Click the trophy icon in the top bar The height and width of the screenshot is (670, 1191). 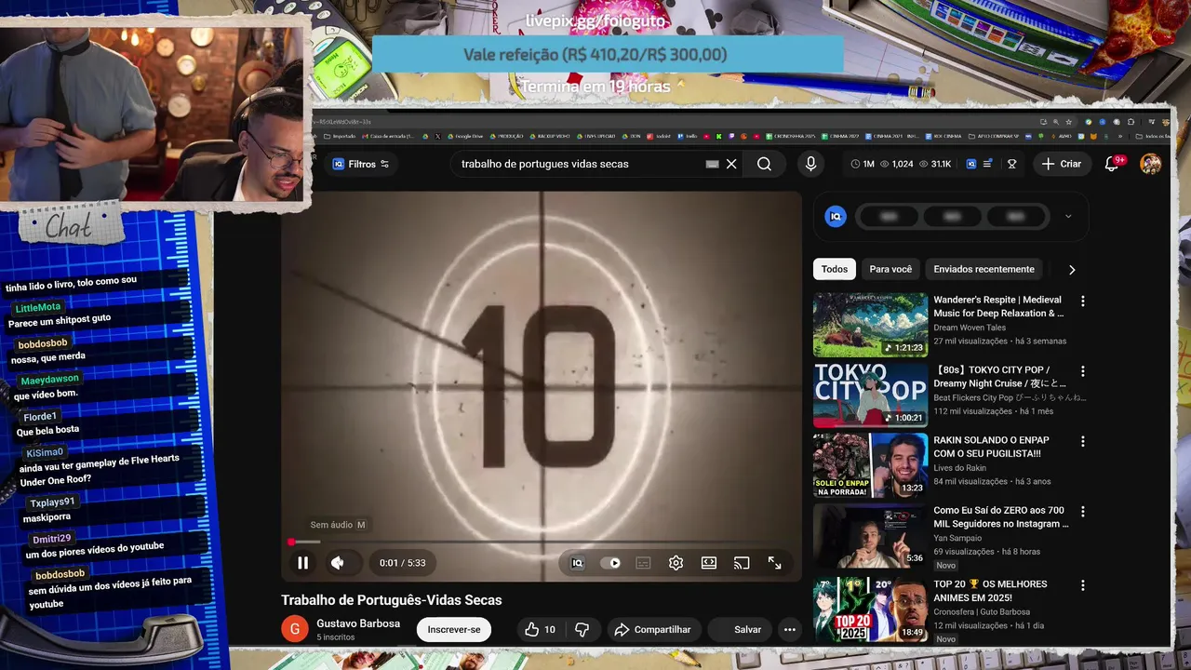pos(1011,164)
